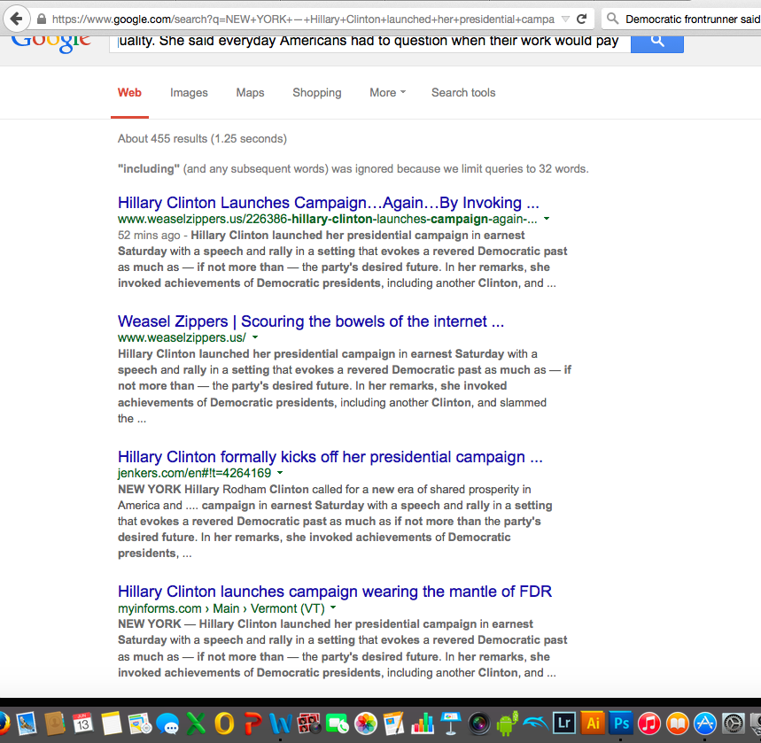The height and width of the screenshot is (743, 761).
Task: Launch Adobe Photoshop from the dock
Action: coord(621,724)
